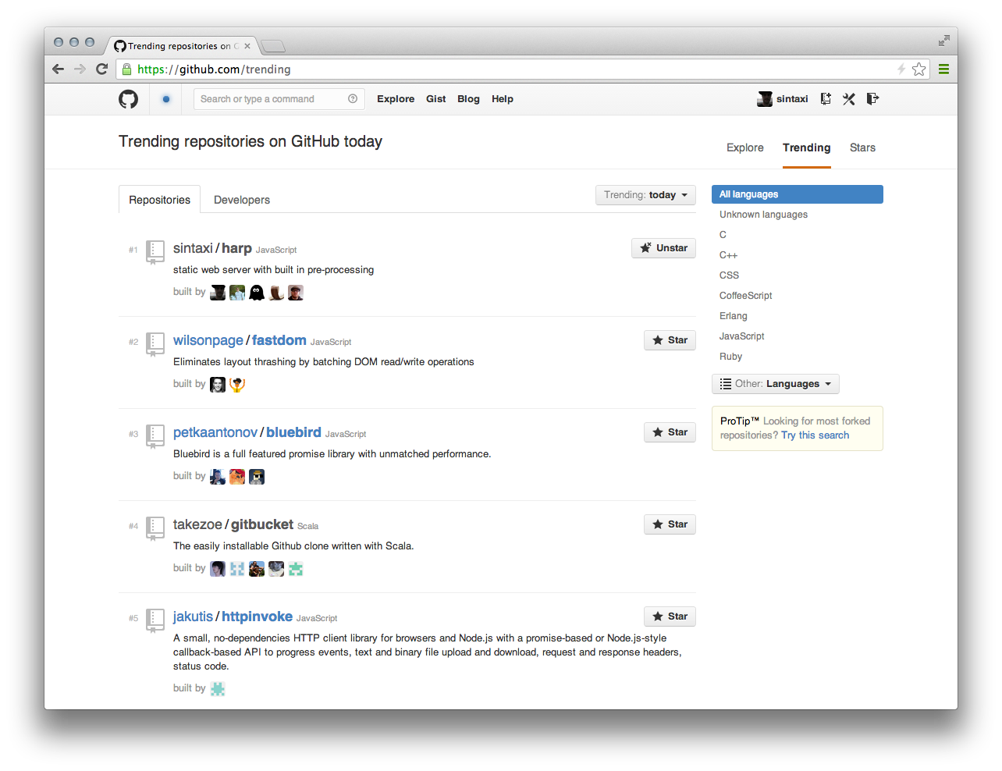1002x771 pixels.
Task: Go back with browser back arrow
Action: tap(58, 69)
